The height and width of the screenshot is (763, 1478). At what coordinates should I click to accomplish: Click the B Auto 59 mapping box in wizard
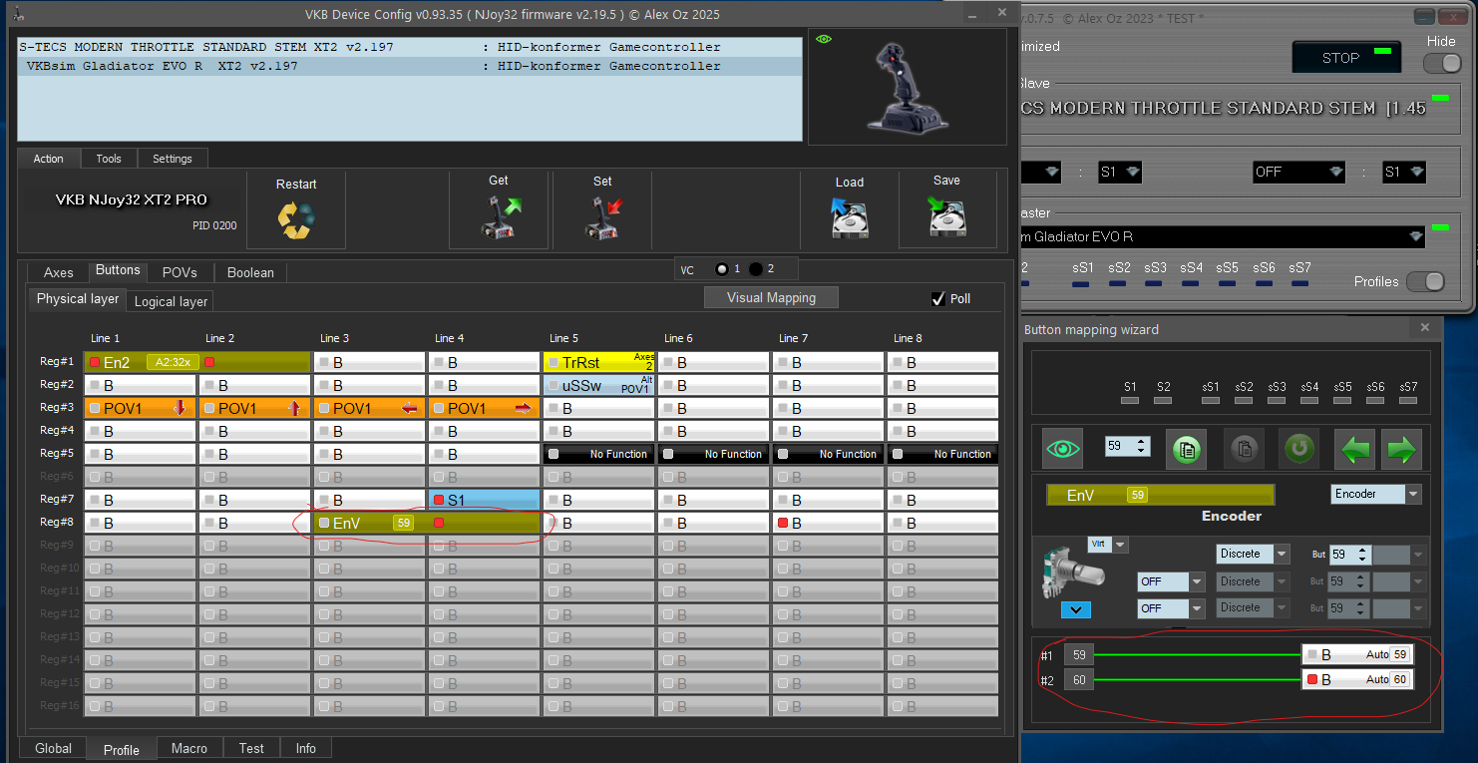click(1357, 654)
